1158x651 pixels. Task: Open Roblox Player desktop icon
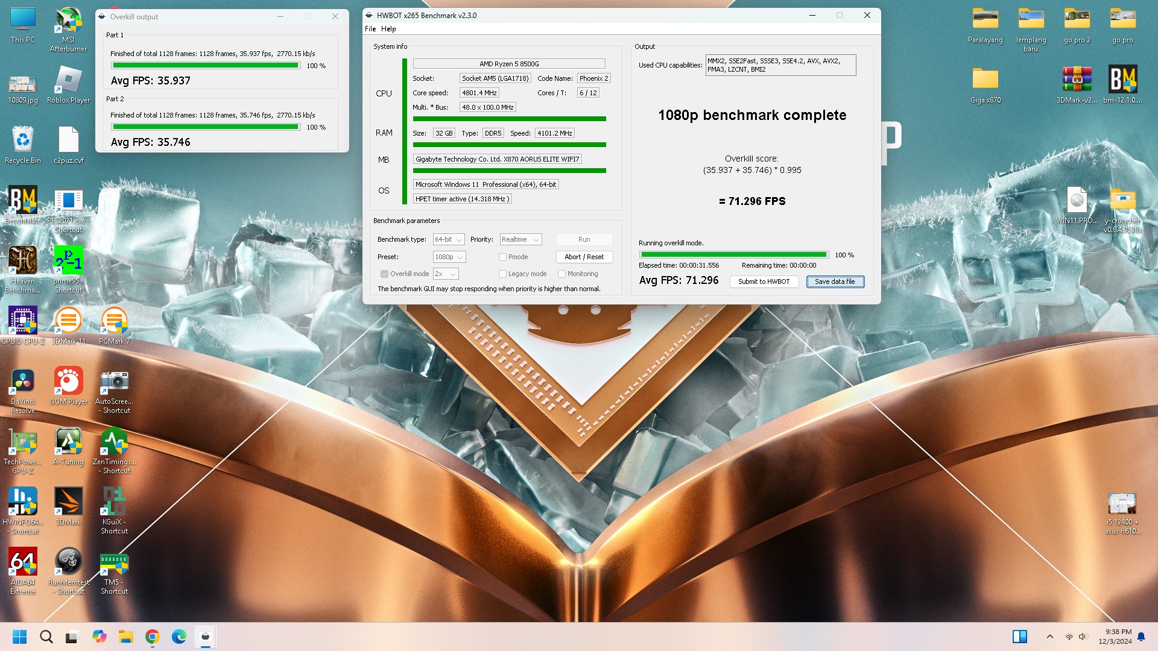tap(68, 85)
